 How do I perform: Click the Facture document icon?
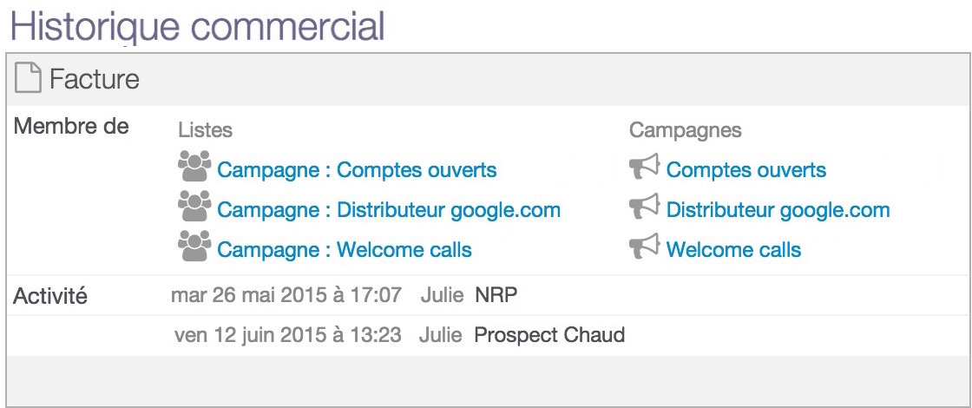coord(28,79)
